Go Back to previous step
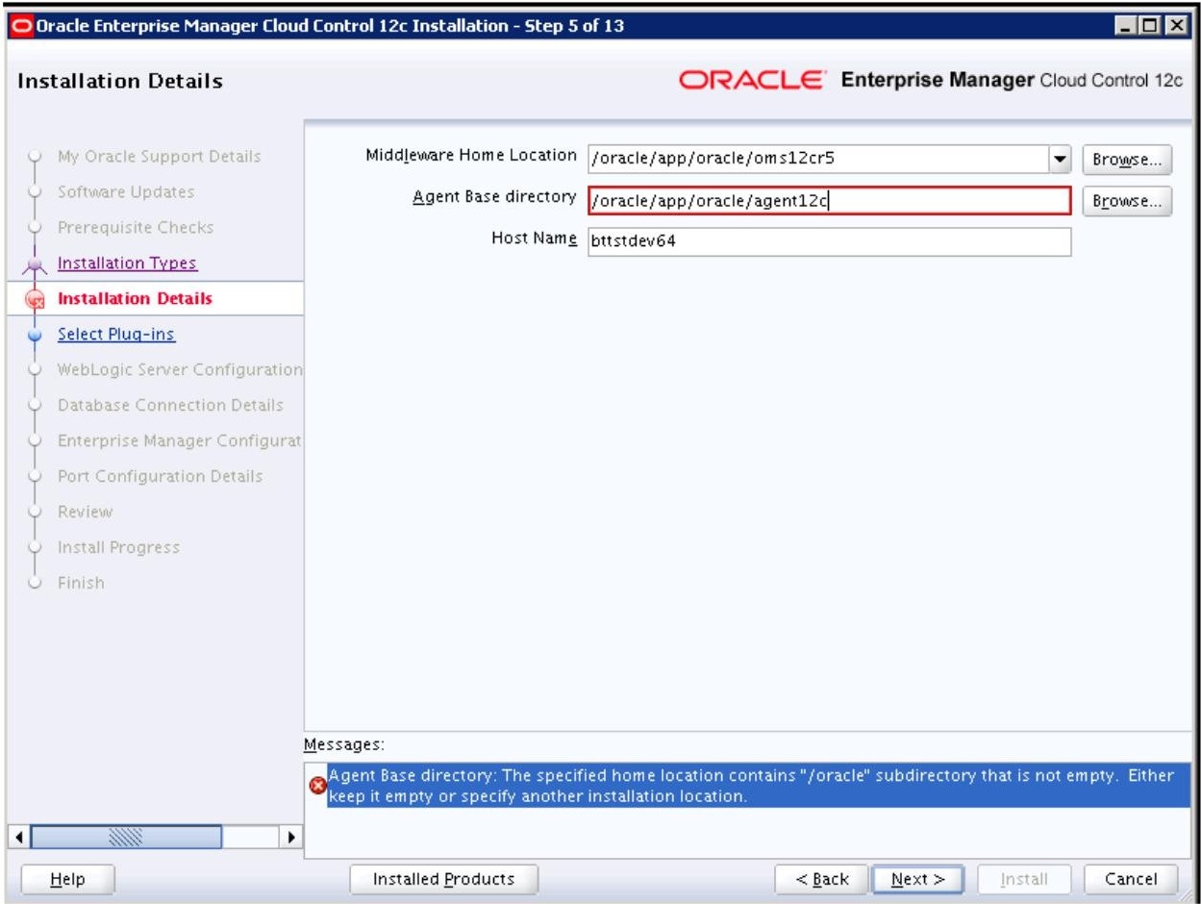 point(822,879)
